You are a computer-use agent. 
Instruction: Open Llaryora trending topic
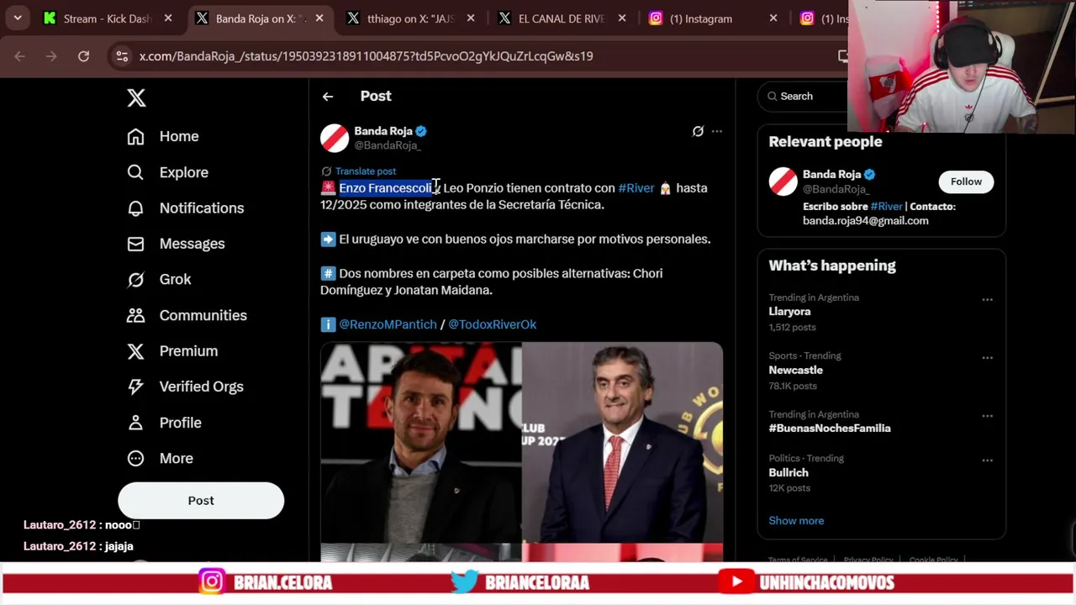click(789, 312)
